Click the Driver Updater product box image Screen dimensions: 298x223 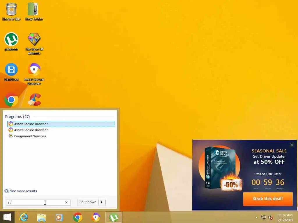click(x=221, y=168)
